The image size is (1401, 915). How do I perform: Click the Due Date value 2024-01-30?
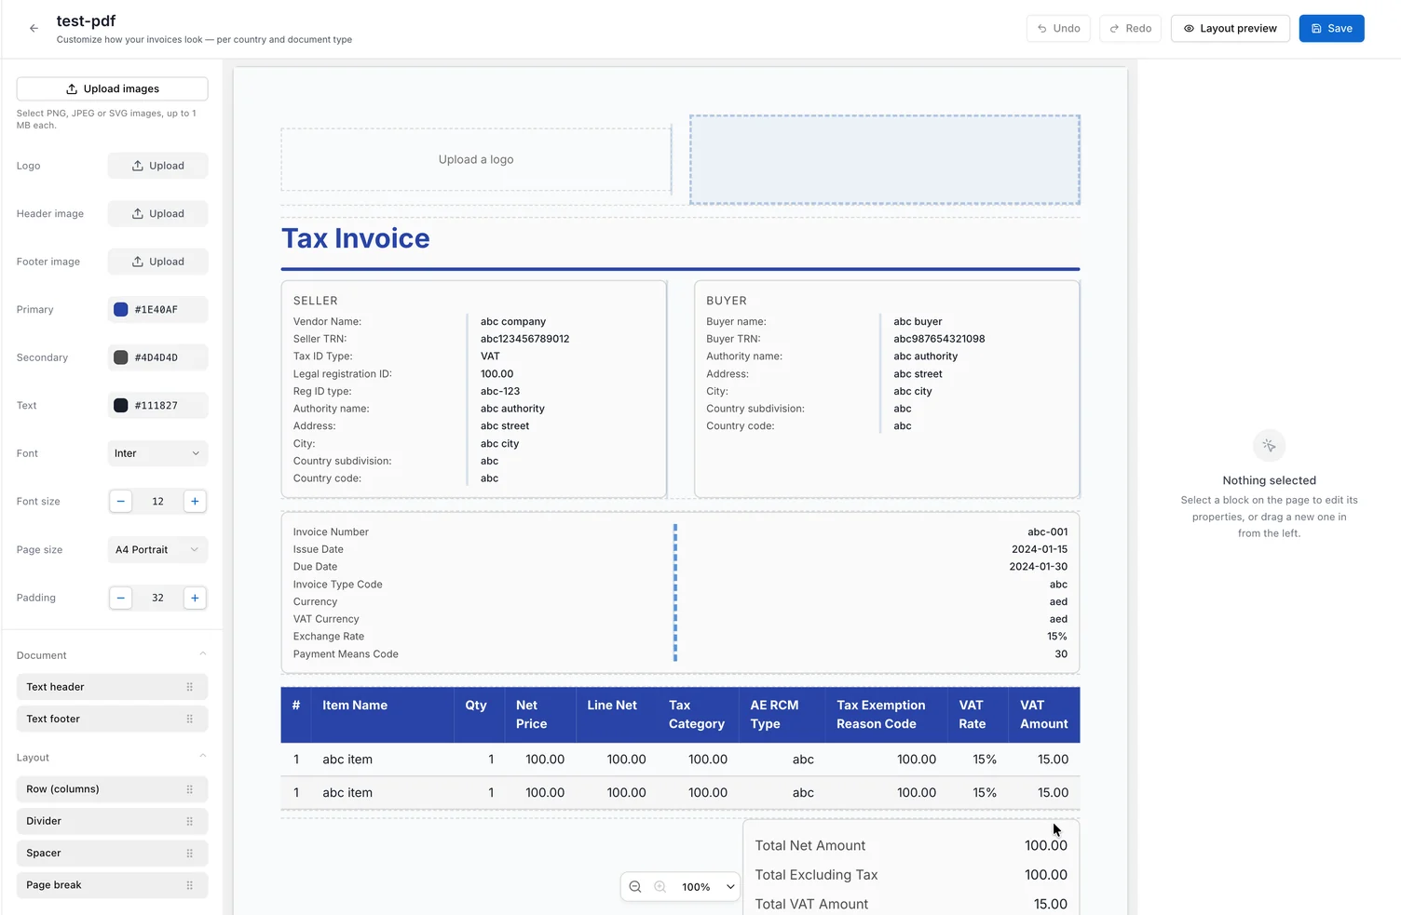pos(1039,567)
